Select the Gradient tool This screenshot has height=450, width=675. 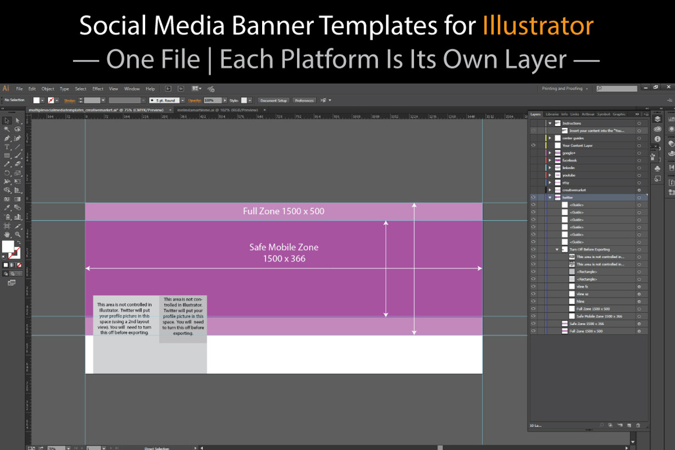pos(17,199)
